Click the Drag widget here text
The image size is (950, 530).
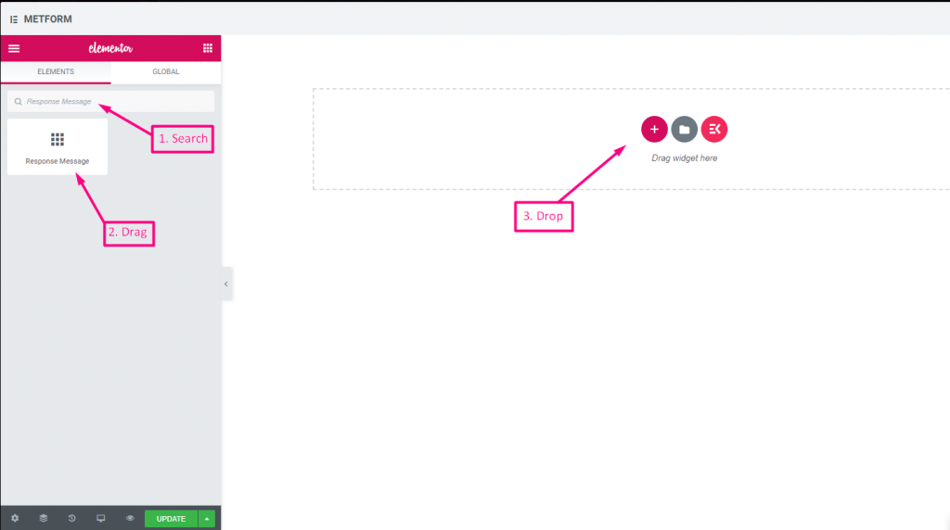click(684, 158)
